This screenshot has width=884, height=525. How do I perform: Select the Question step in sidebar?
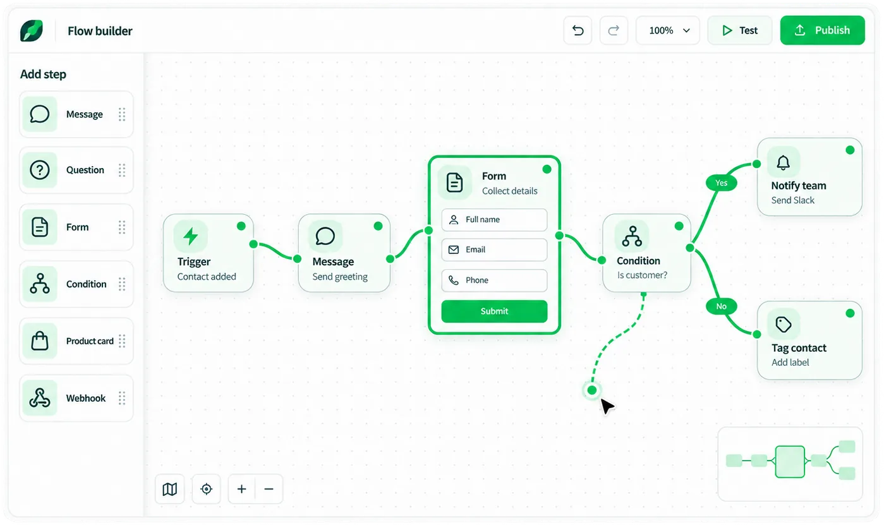pos(76,170)
